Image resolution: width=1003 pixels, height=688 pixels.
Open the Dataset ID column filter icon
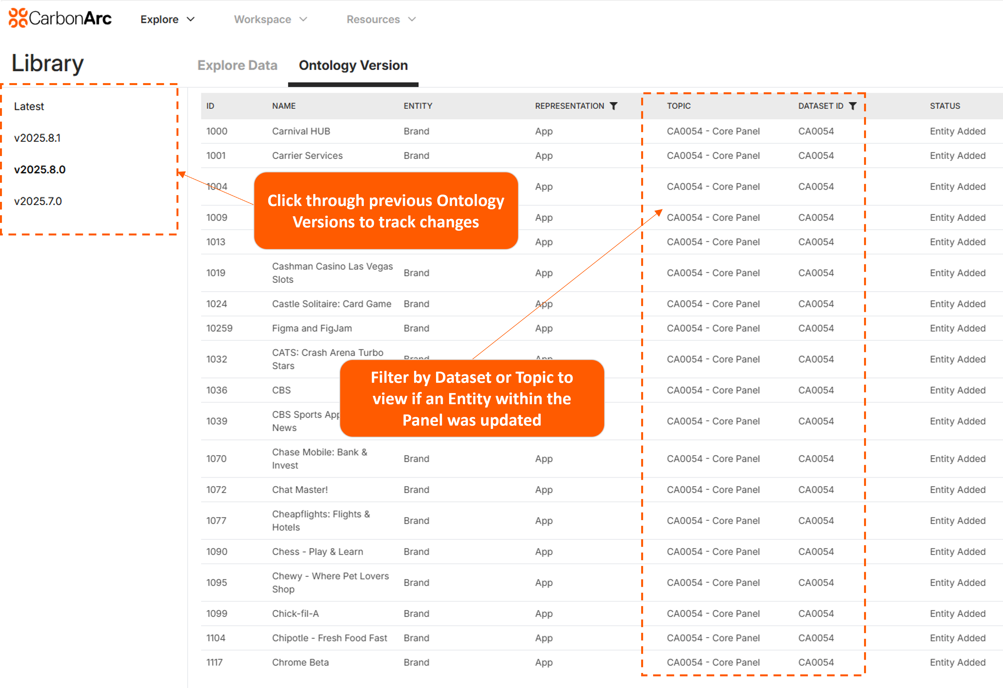[852, 106]
